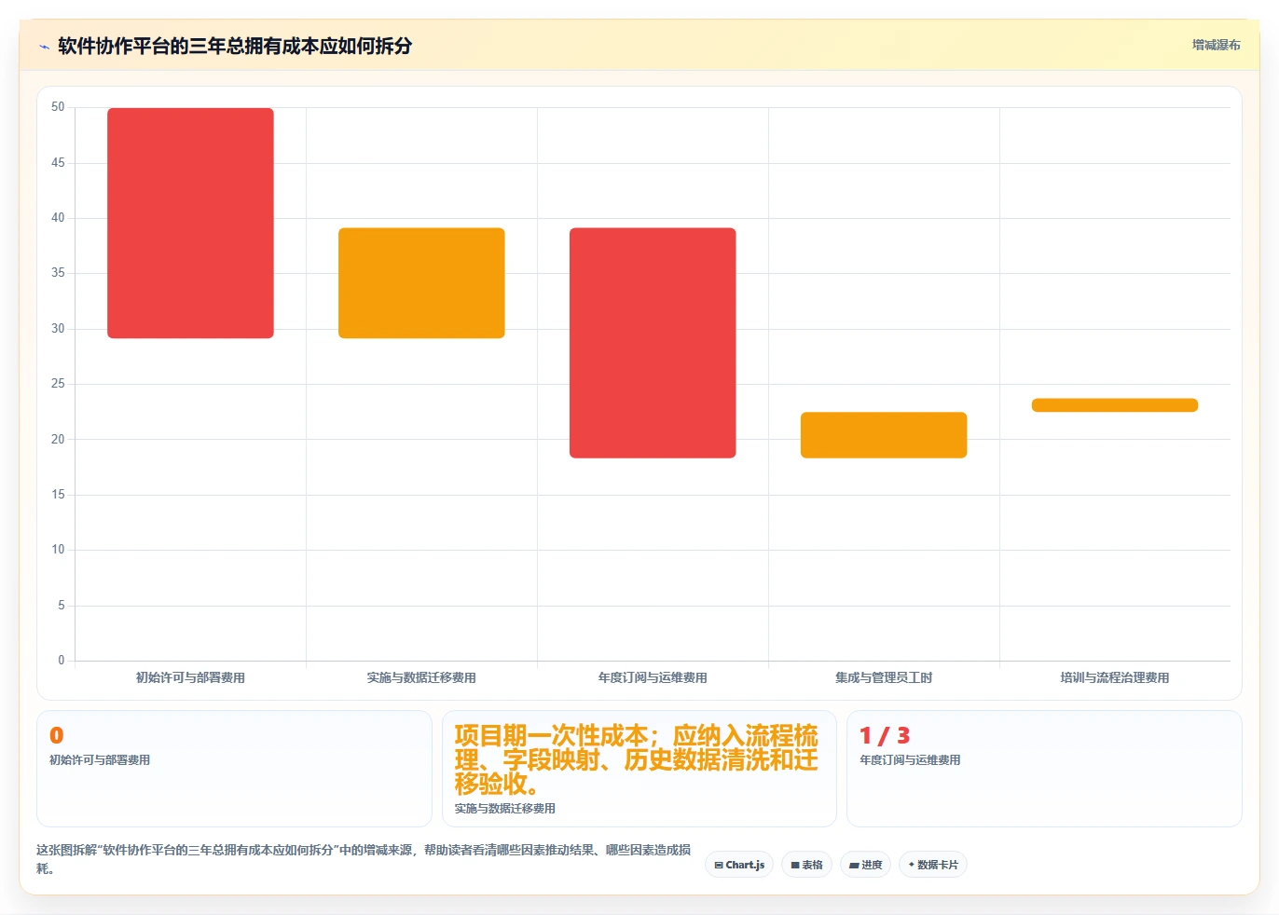Click the red 年度订阅与运维费用 bar
The width and height of the screenshot is (1279, 915).
(x=653, y=343)
